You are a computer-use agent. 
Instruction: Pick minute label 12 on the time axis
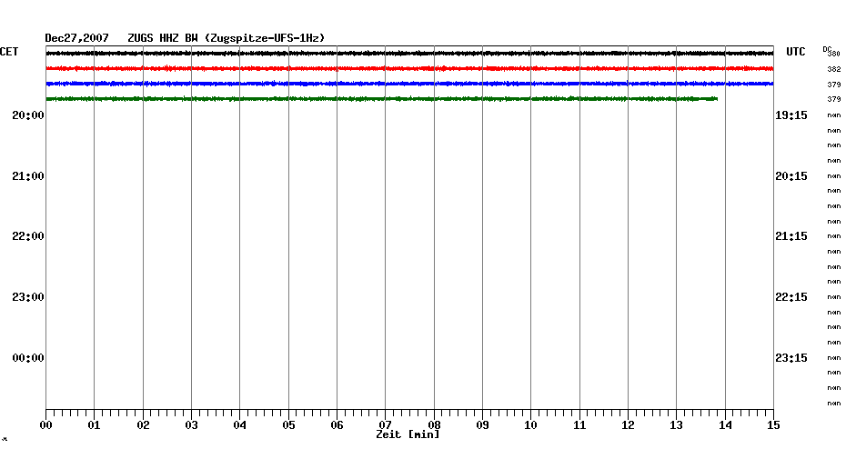tap(628, 425)
